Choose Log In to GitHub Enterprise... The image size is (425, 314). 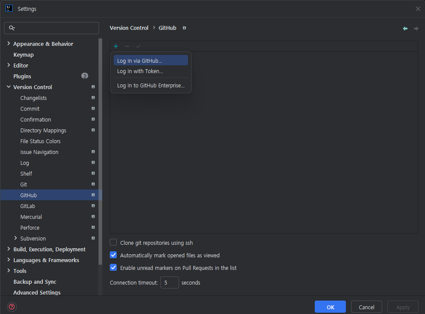click(x=151, y=85)
